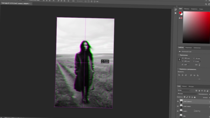Viewport: 210px width, 118px height.
Task: Align bottom edges in Properties panel
Action: 198,75
